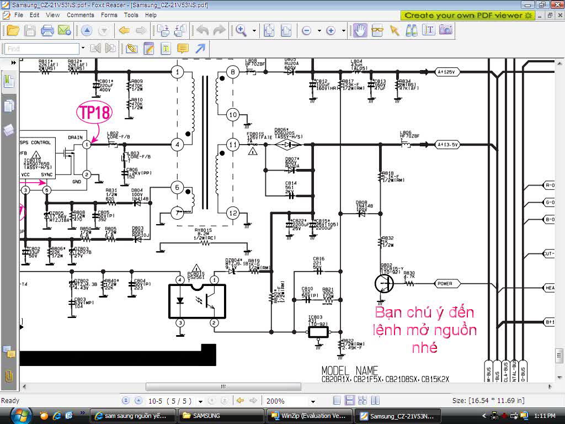Viewport: 565px width, 424px height.
Task: Activate the Select Text tool
Action: pyautogui.click(x=429, y=30)
